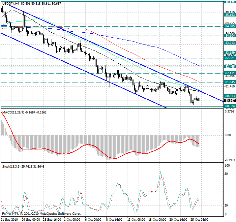Click the 8 Oct 16:00 date label
Screen dimensions: 236x222
(114, 220)
